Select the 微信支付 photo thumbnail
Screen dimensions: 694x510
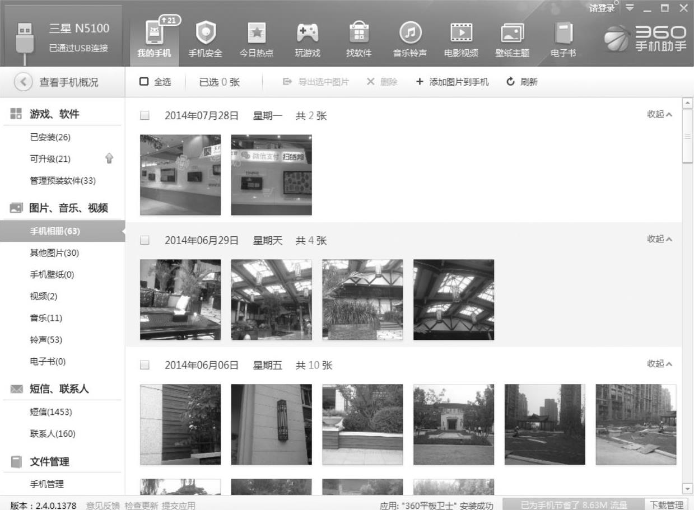(x=272, y=175)
